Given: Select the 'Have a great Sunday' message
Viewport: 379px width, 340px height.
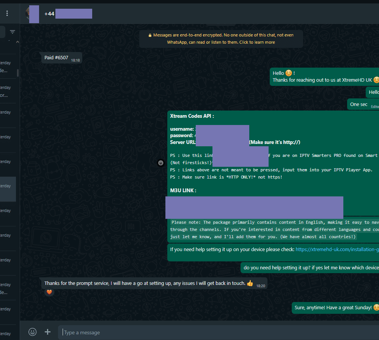Looking at the screenshot, I should pyautogui.click(x=333, y=308).
